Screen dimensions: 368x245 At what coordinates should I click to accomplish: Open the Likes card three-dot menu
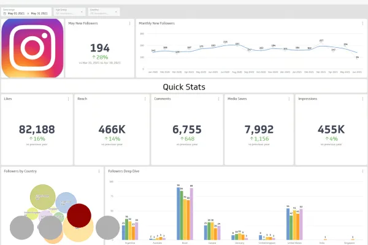click(x=68, y=99)
